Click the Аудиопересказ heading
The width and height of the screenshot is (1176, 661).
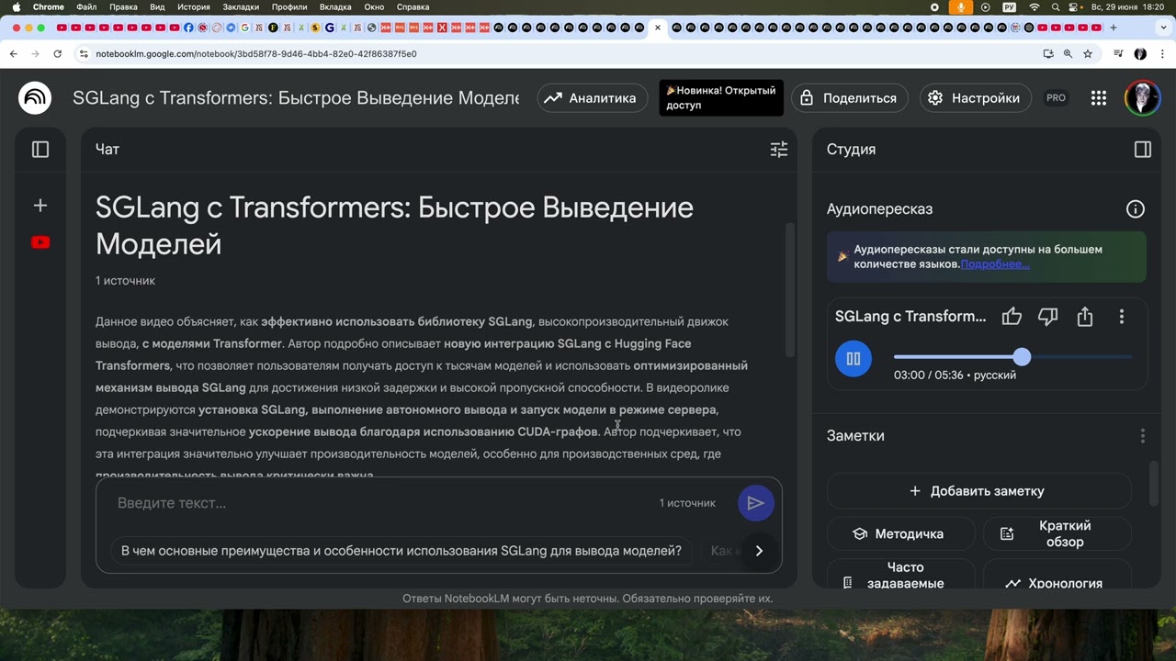click(x=879, y=209)
